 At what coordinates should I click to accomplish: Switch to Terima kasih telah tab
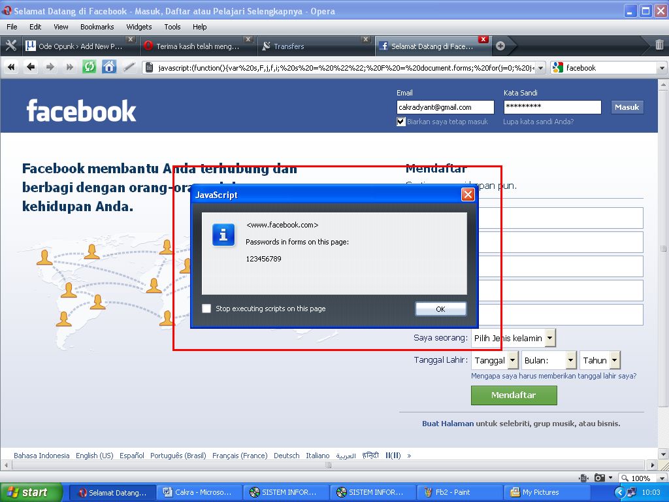pyautogui.click(x=197, y=46)
